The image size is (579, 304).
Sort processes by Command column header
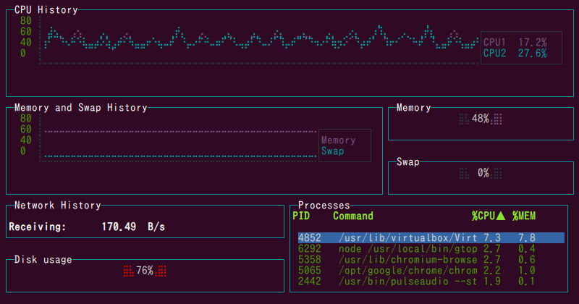pyautogui.click(x=353, y=216)
